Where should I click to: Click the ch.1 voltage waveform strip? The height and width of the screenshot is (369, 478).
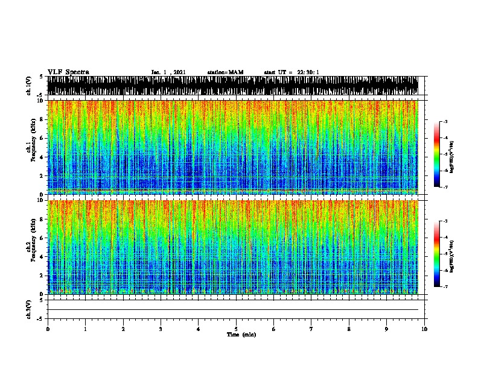pos(232,86)
